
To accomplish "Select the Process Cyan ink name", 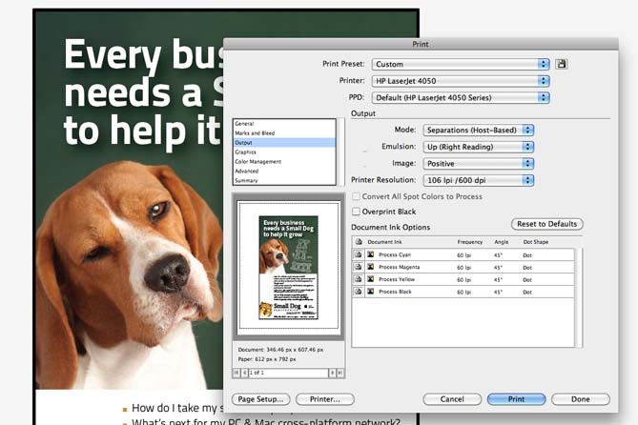I will [395, 254].
